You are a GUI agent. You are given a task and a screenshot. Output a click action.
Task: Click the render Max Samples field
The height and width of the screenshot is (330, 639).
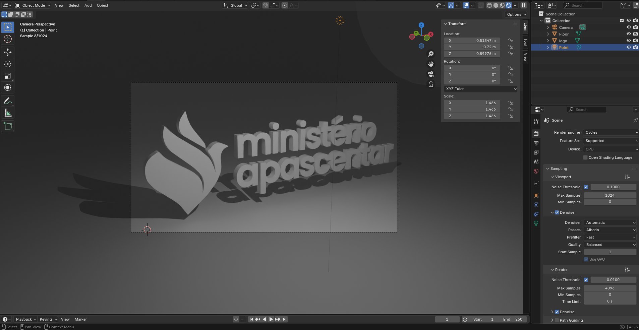[x=609, y=288]
